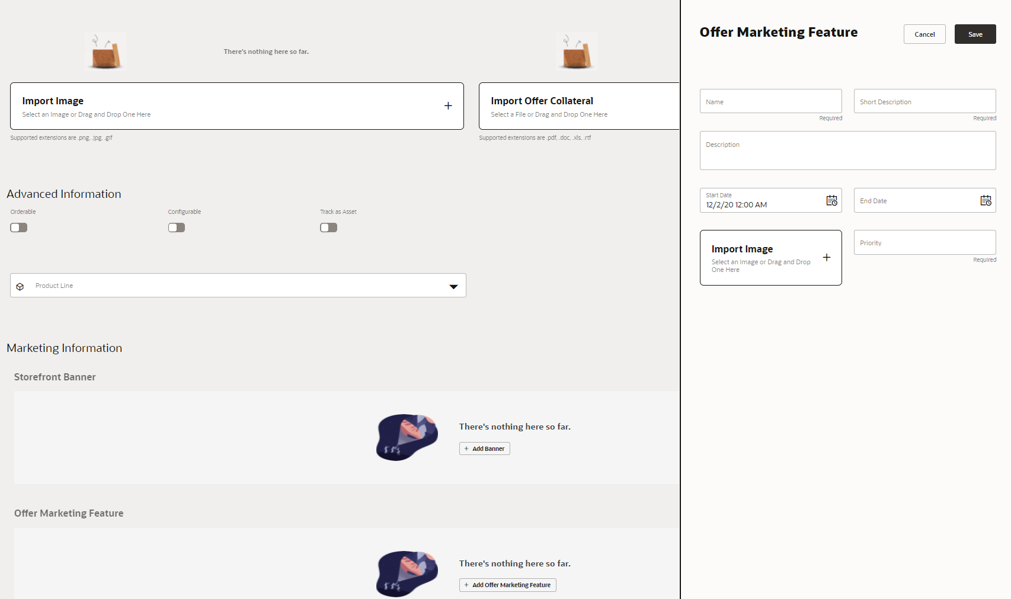Focus the Name input field
This screenshot has width=1011, height=599.
[x=770, y=101]
